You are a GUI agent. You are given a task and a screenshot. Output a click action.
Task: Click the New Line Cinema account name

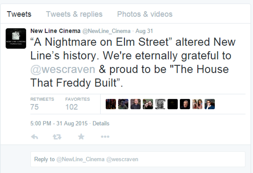click(x=55, y=31)
